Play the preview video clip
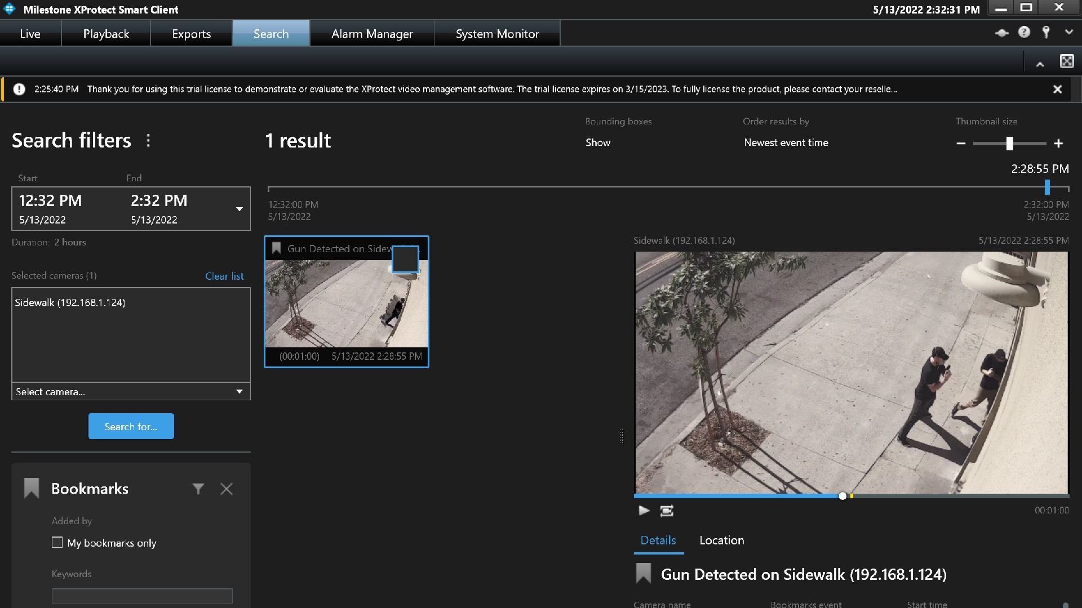1082x608 pixels. point(644,511)
